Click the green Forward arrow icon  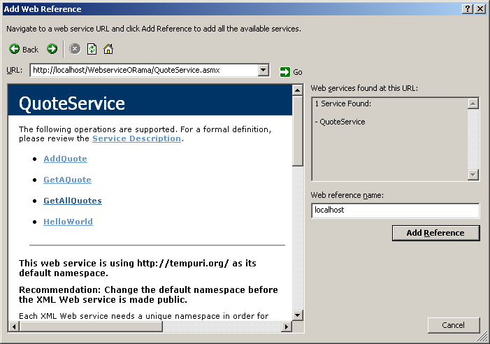click(x=52, y=49)
